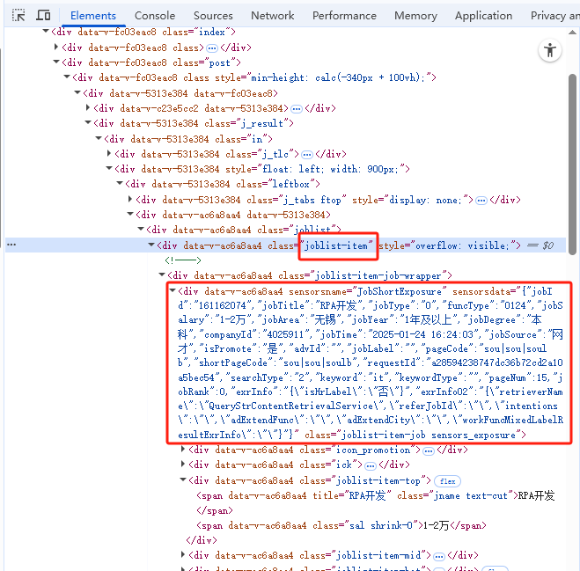Collapse the div class="index" node

tap(46, 31)
